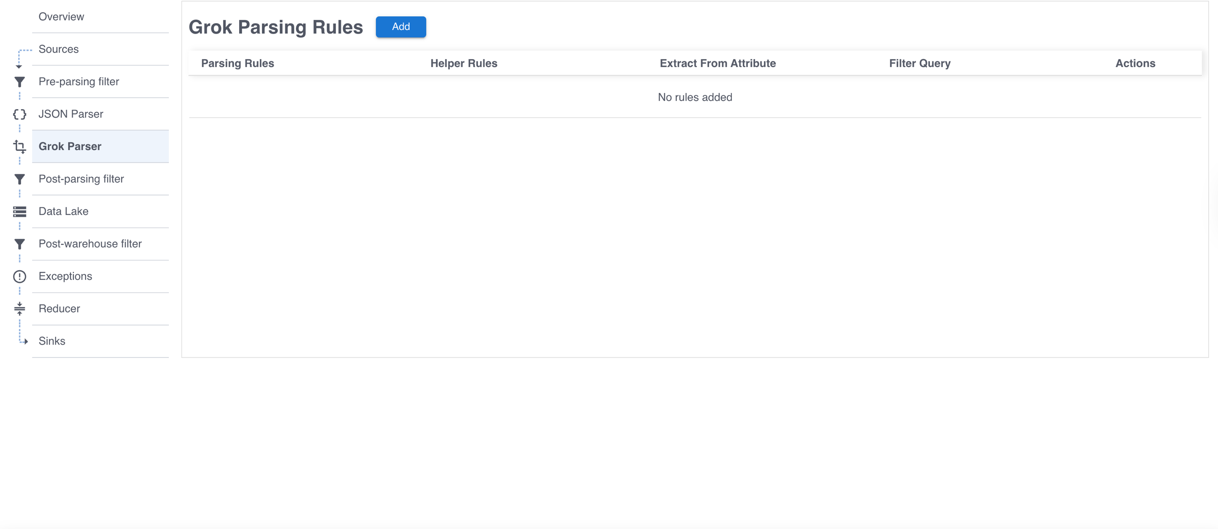Click the Pre-parsing filter funnel icon

point(19,82)
